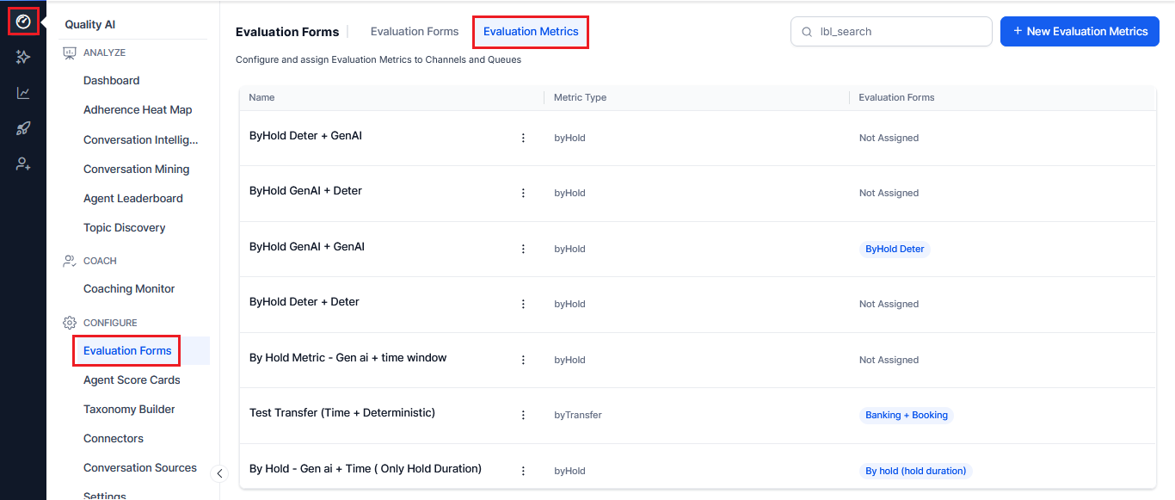Click the Quality AI gauge icon in left rail

pos(23,21)
